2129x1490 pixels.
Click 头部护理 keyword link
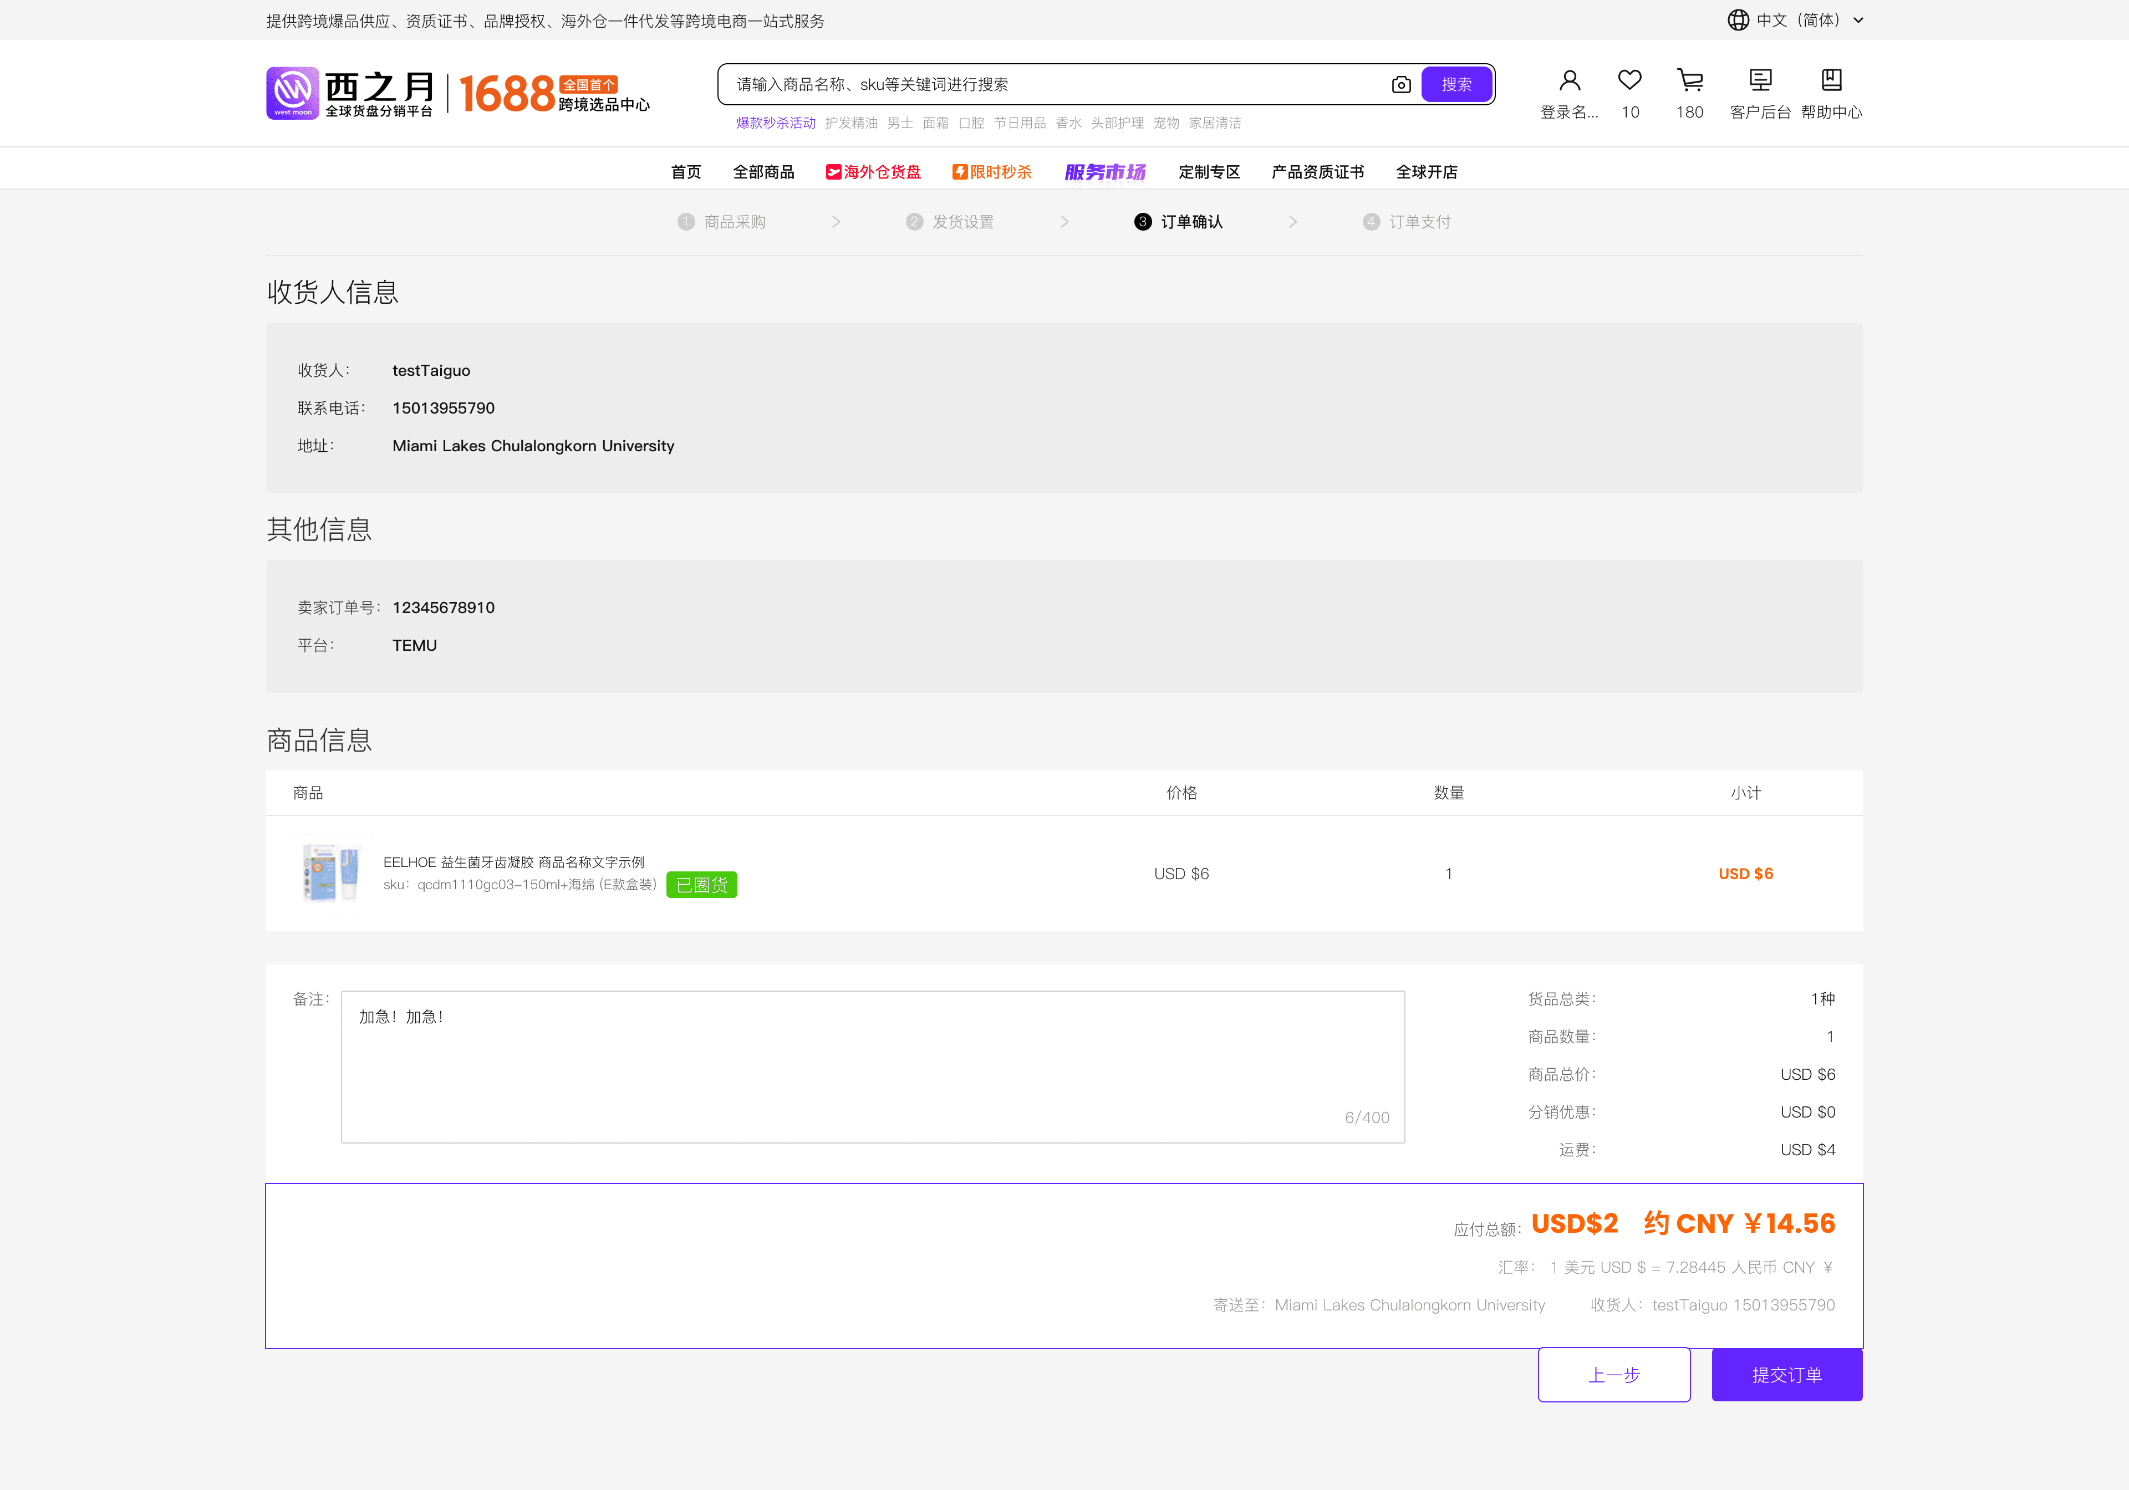1117,123
